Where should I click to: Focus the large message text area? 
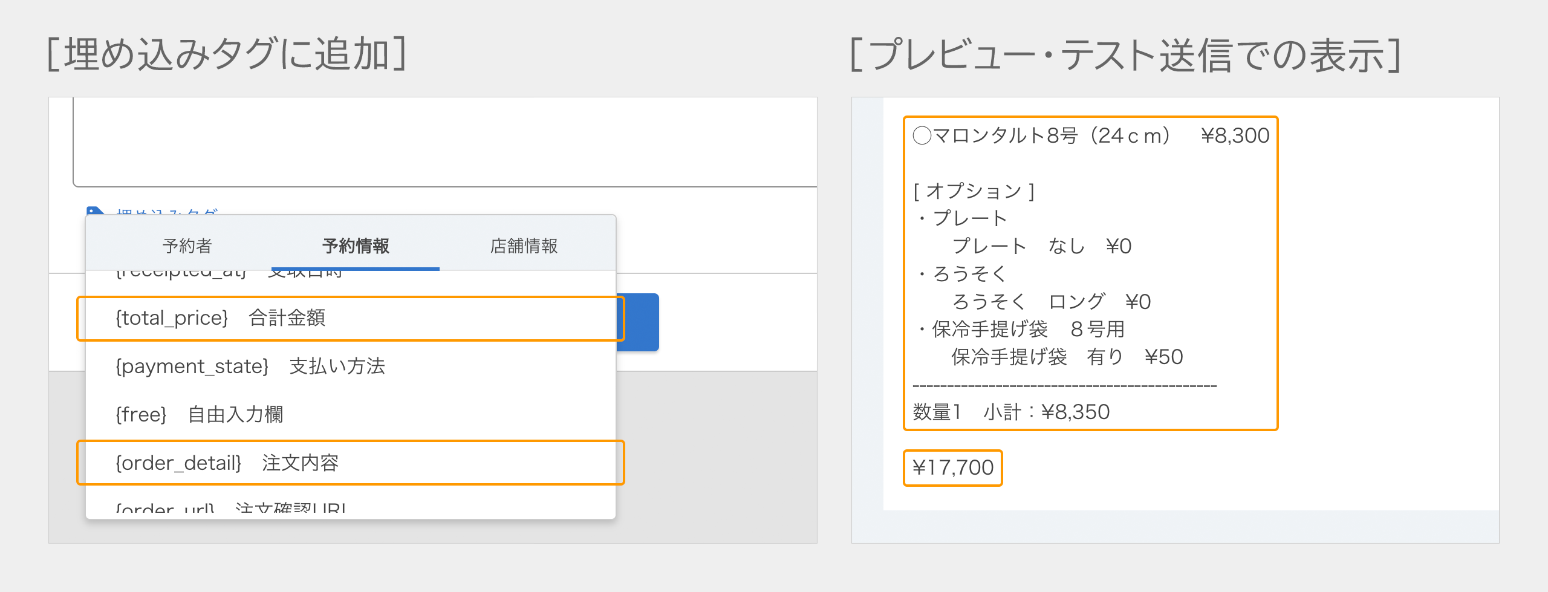coord(445,141)
